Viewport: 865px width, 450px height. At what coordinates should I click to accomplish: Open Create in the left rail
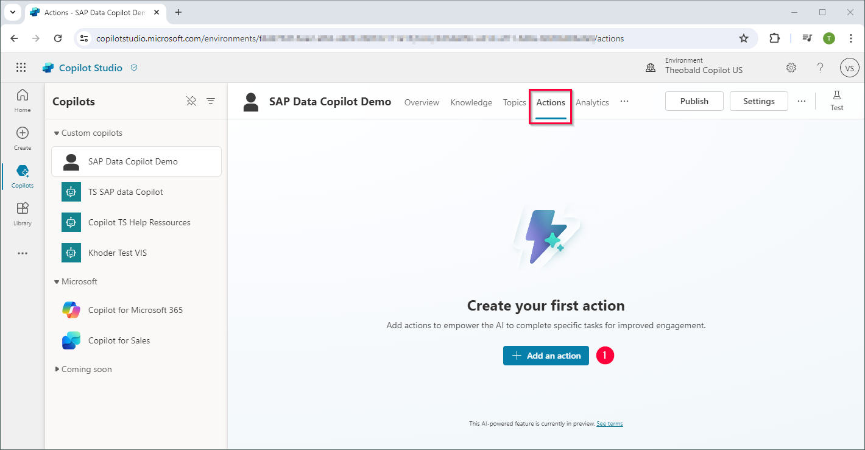[x=23, y=138]
